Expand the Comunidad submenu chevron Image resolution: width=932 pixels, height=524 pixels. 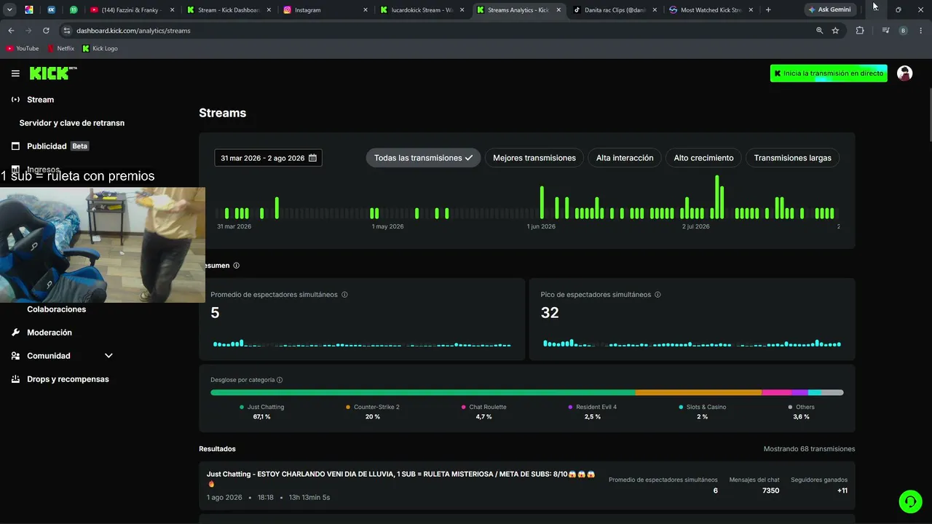pos(108,356)
